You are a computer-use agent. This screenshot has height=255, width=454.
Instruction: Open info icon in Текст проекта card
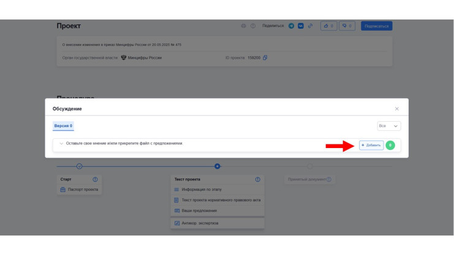point(257,179)
